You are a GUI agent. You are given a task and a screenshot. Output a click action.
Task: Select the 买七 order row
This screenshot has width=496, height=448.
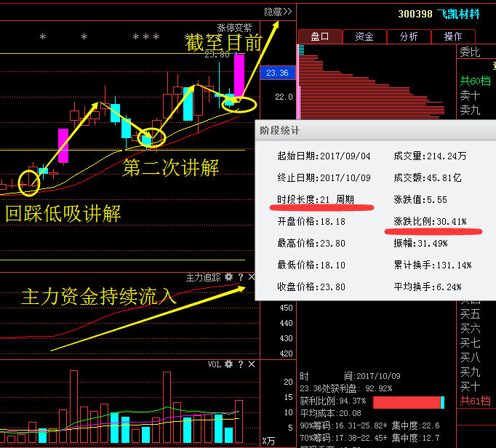click(470, 343)
